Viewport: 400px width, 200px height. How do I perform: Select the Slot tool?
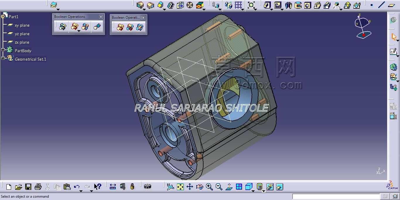[x=327, y=5]
